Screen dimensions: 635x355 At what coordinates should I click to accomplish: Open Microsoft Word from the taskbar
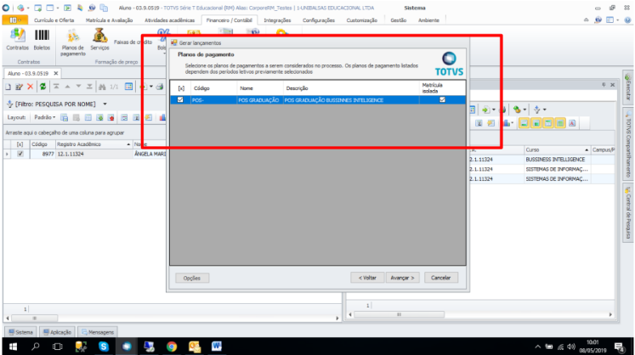click(x=217, y=347)
